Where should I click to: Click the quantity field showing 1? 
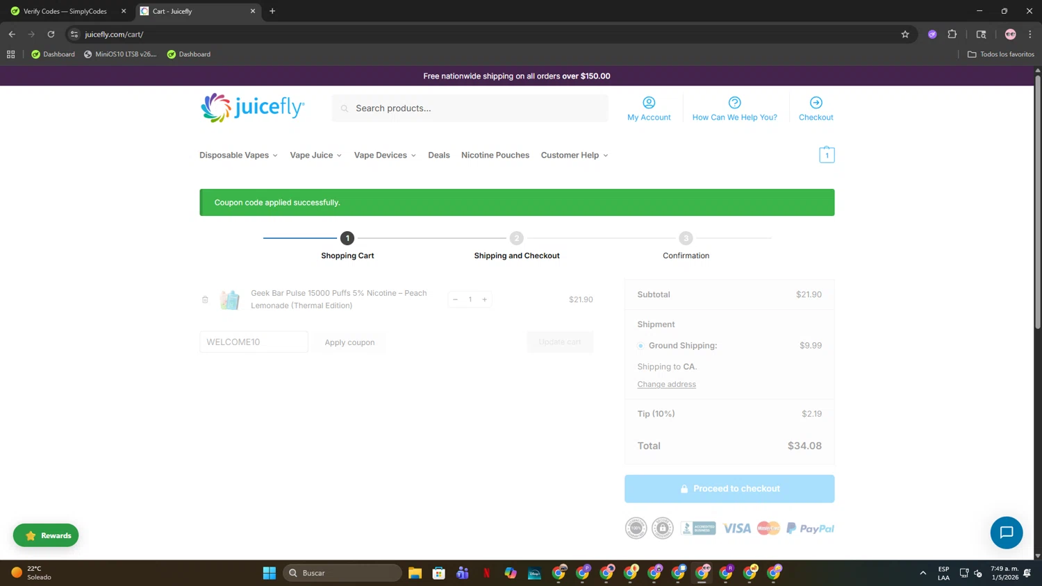pyautogui.click(x=470, y=300)
